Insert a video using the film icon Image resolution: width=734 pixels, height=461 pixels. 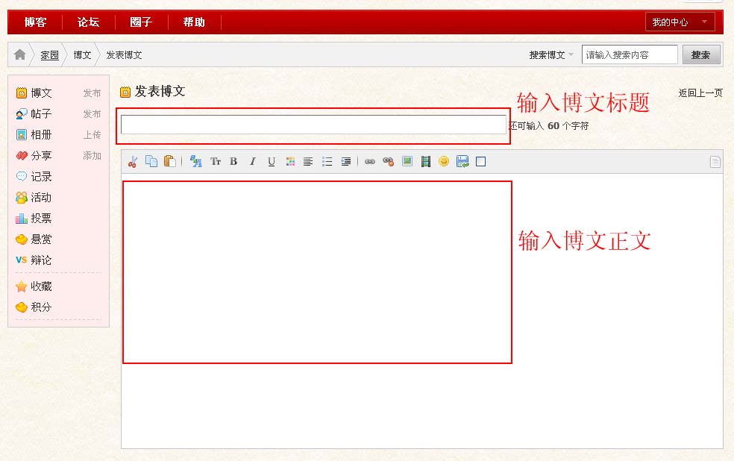pos(426,162)
